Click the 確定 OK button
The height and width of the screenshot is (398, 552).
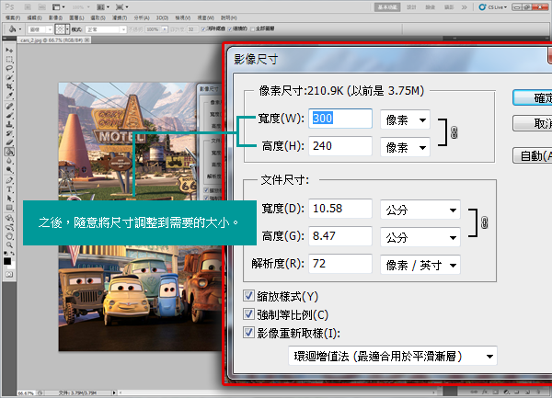click(x=532, y=97)
